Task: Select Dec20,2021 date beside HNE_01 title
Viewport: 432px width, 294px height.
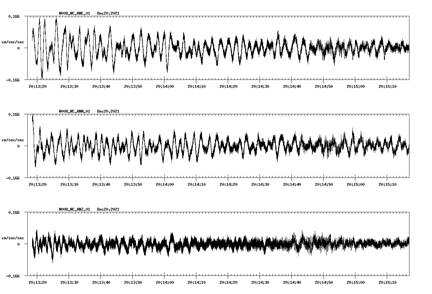Action: (x=108, y=13)
